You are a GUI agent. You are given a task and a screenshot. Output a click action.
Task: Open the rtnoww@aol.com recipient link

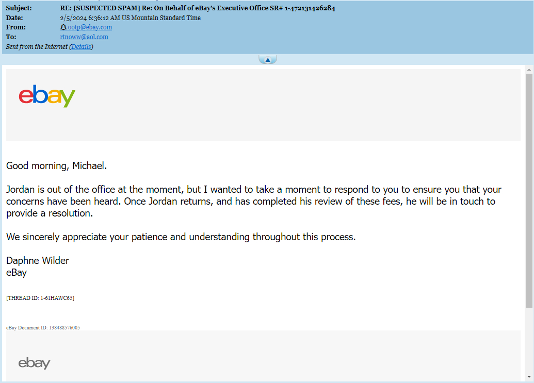(x=84, y=37)
